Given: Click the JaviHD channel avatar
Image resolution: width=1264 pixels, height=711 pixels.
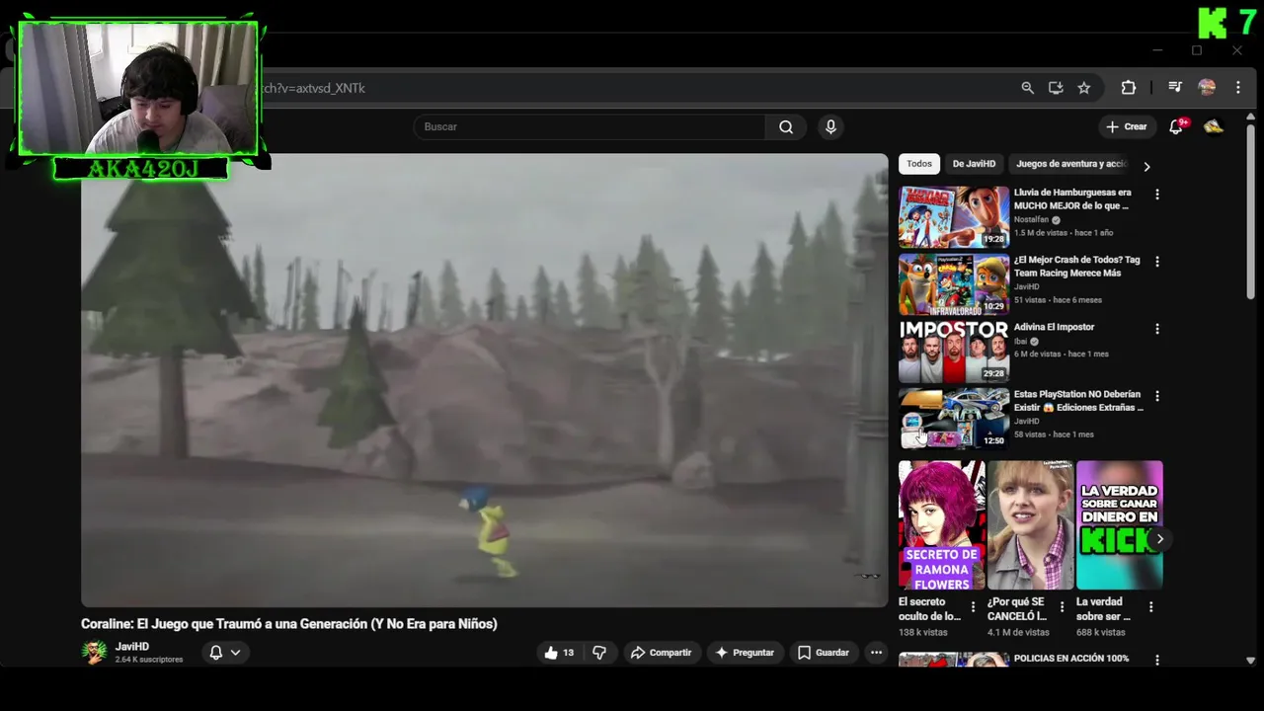Looking at the screenshot, I should [95, 653].
